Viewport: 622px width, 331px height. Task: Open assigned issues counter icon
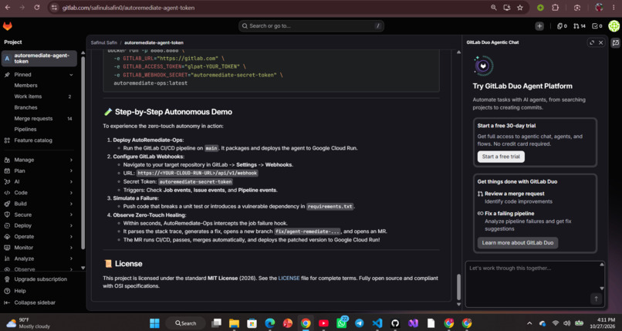[x=562, y=26]
